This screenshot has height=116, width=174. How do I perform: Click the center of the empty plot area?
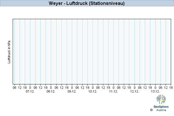click(92, 52)
